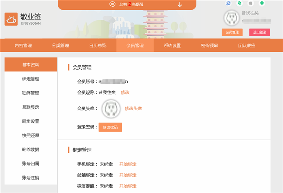Open 账号注销 in the sidebar

tap(31, 178)
